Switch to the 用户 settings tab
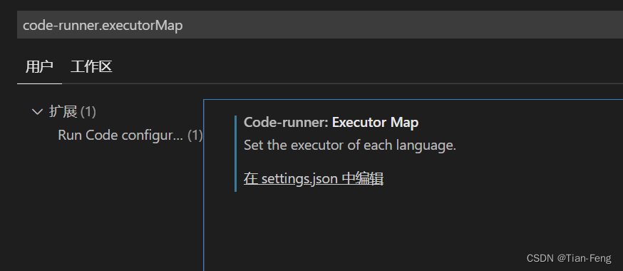 (39, 67)
